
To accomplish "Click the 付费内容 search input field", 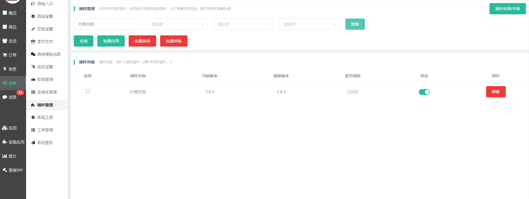I will [108, 24].
